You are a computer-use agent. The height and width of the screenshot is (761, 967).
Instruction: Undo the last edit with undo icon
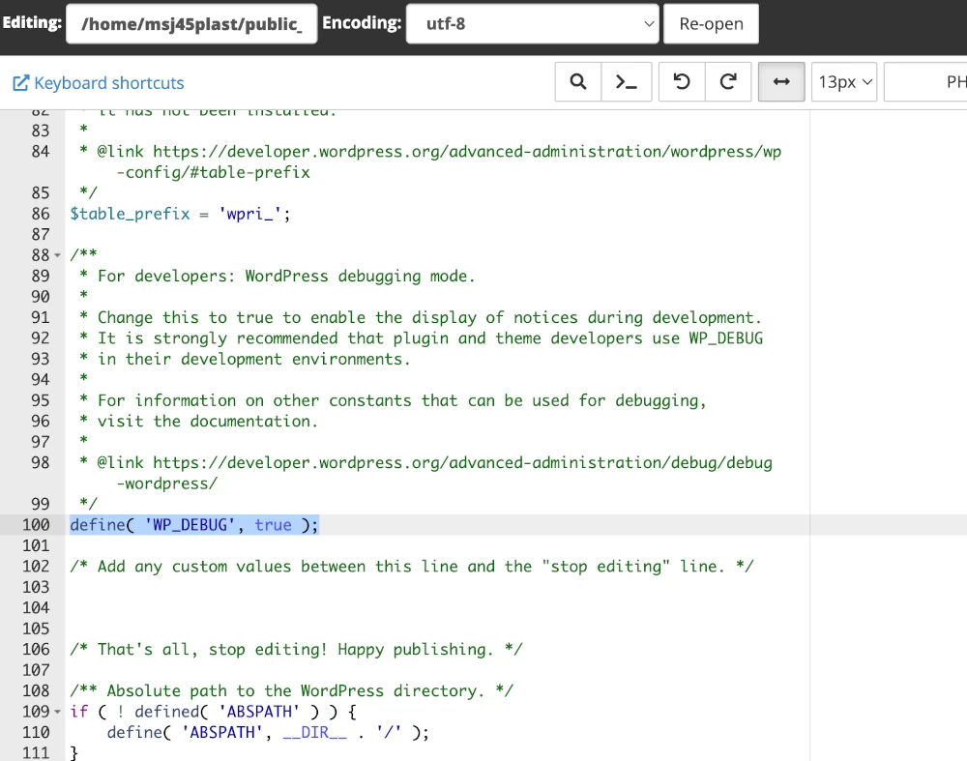click(x=682, y=81)
